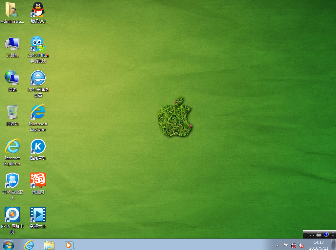This screenshot has width=336, height=250.
Task: Select the 酷狗音乐 shortcut
Action: pyautogui.click(x=38, y=149)
